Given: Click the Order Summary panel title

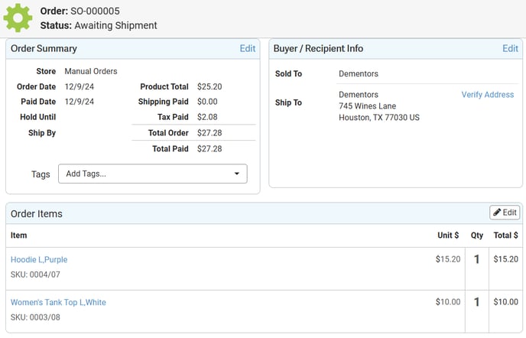Looking at the screenshot, I should click(x=44, y=49).
